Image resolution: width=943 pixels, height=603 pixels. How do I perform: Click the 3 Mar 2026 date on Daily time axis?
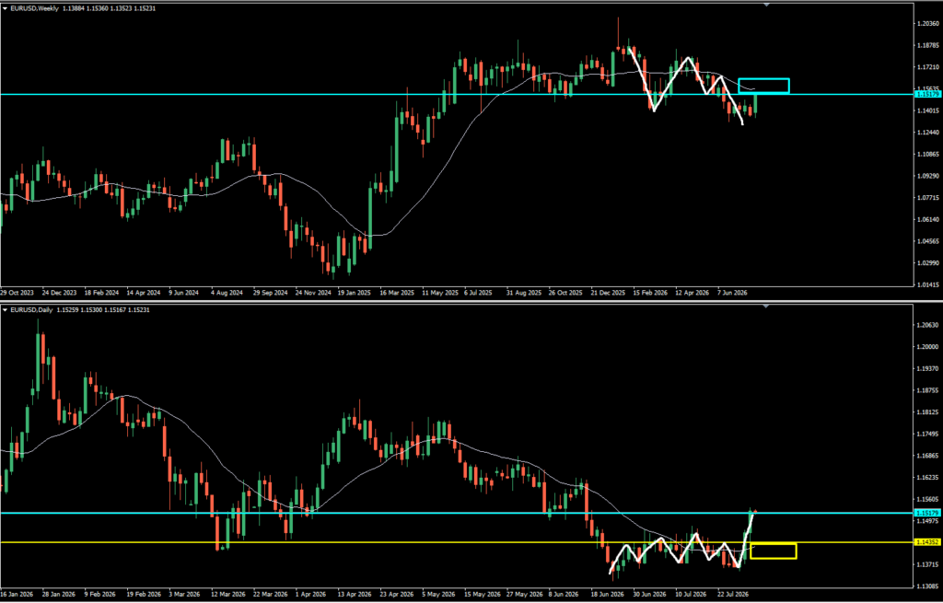click(x=184, y=594)
